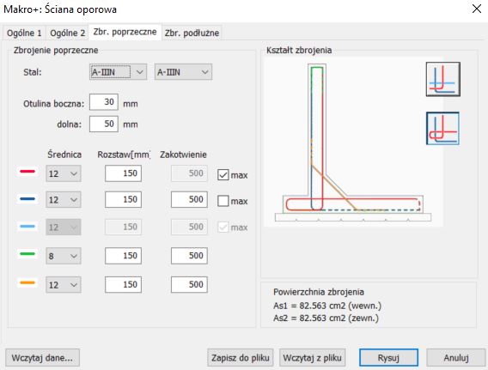488x370 pixels.
Task: Click the dark blue bar indicator
Action: coord(27,199)
